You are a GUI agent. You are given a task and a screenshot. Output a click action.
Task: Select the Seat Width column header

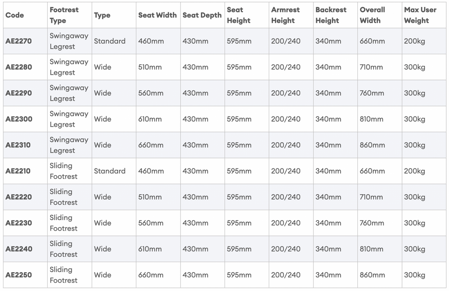[x=157, y=15]
